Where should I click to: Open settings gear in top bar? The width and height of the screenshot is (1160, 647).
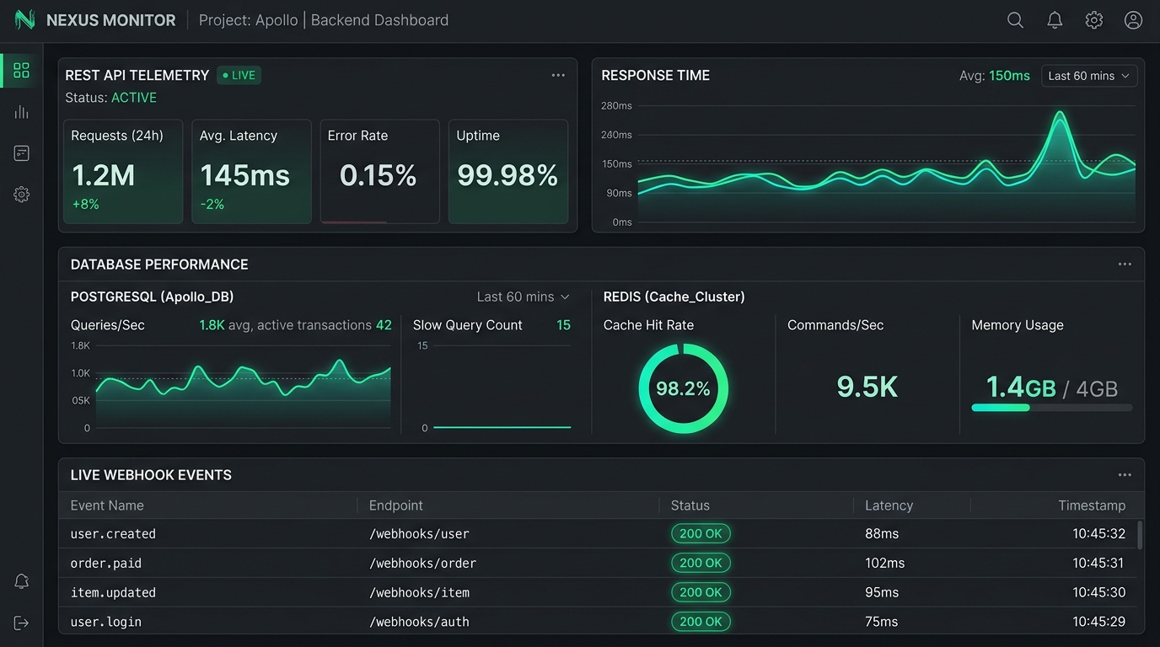(x=1094, y=20)
